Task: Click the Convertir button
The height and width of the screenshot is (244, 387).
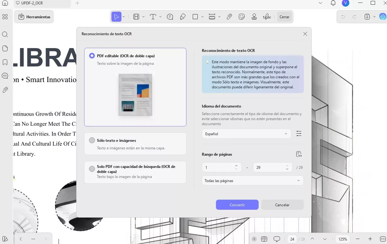Action: (x=237, y=205)
